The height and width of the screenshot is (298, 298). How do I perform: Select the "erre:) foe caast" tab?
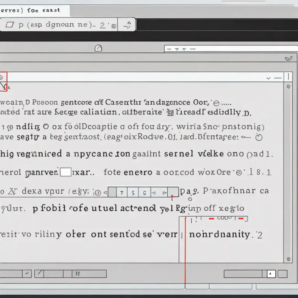click(35, 10)
